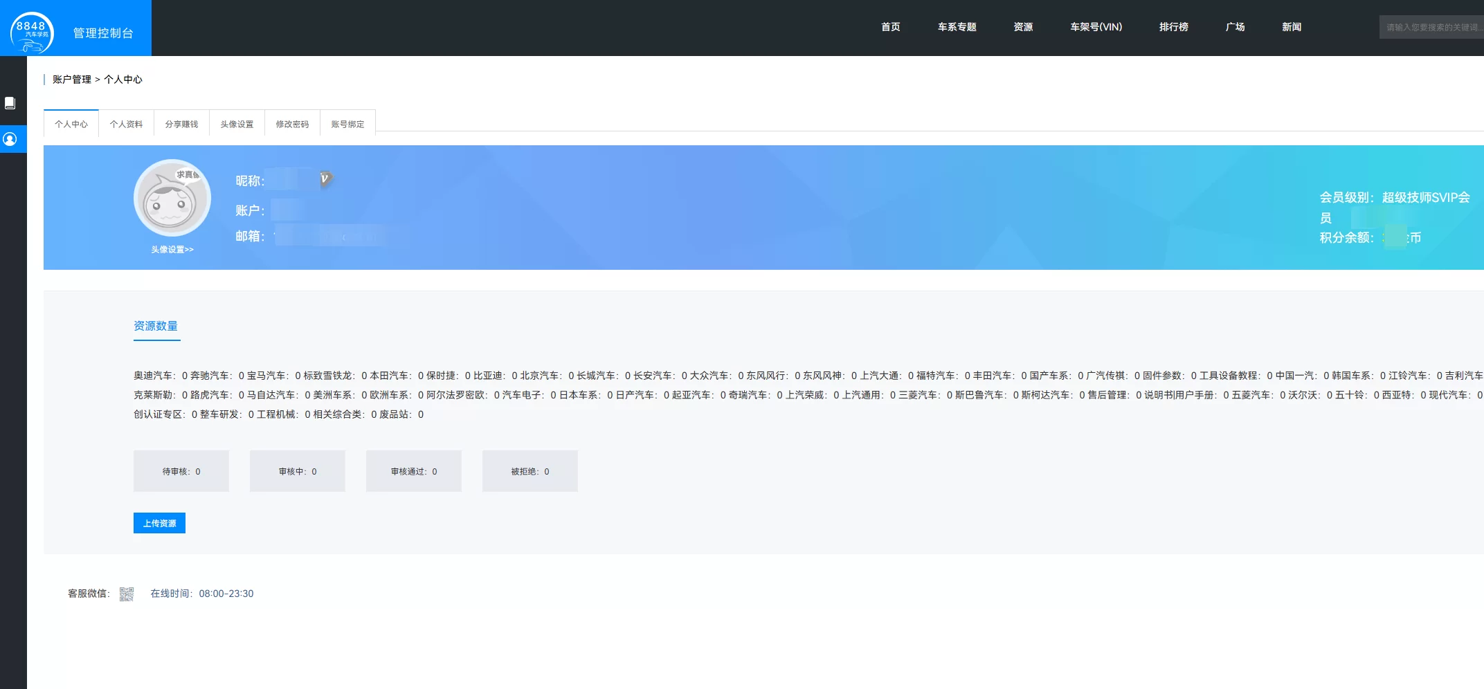Image resolution: width=1484 pixels, height=689 pixels.
Task: Open 新闻 in top navigation
Action: tap(1292, 27)
